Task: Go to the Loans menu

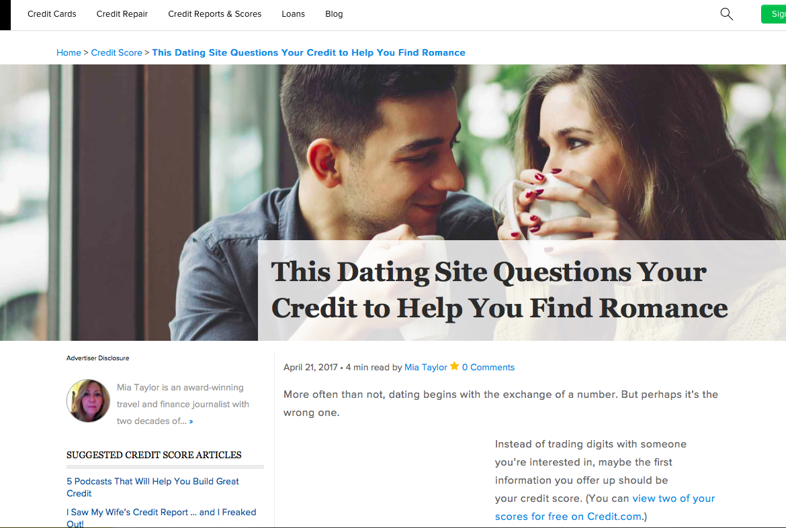Action: 294,14
